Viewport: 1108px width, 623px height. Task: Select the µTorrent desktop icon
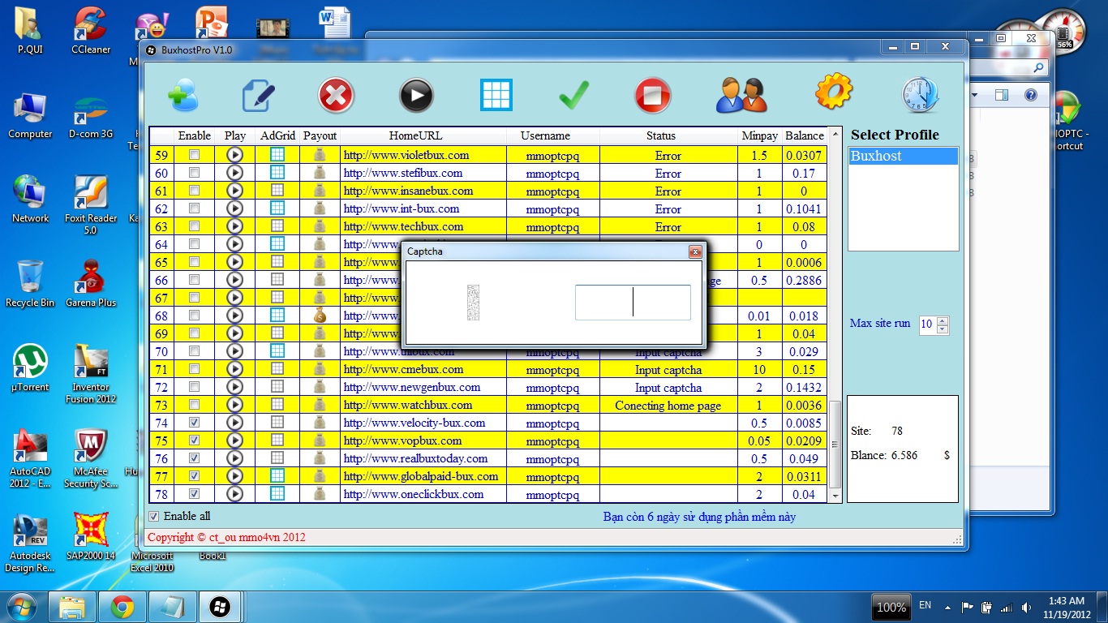30,368
